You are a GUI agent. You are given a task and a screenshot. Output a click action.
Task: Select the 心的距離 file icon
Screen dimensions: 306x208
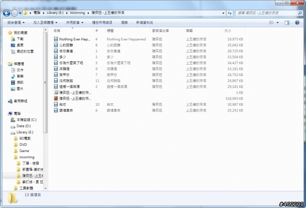pyautogui.click(x=56, y=45)
